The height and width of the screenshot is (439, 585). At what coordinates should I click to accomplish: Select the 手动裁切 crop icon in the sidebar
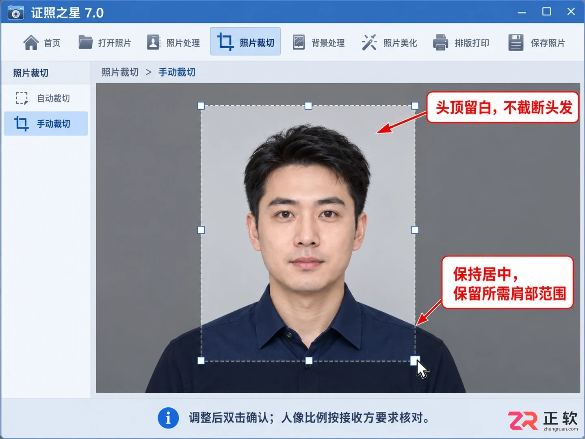pyautogui.click(x=22, y=124)
